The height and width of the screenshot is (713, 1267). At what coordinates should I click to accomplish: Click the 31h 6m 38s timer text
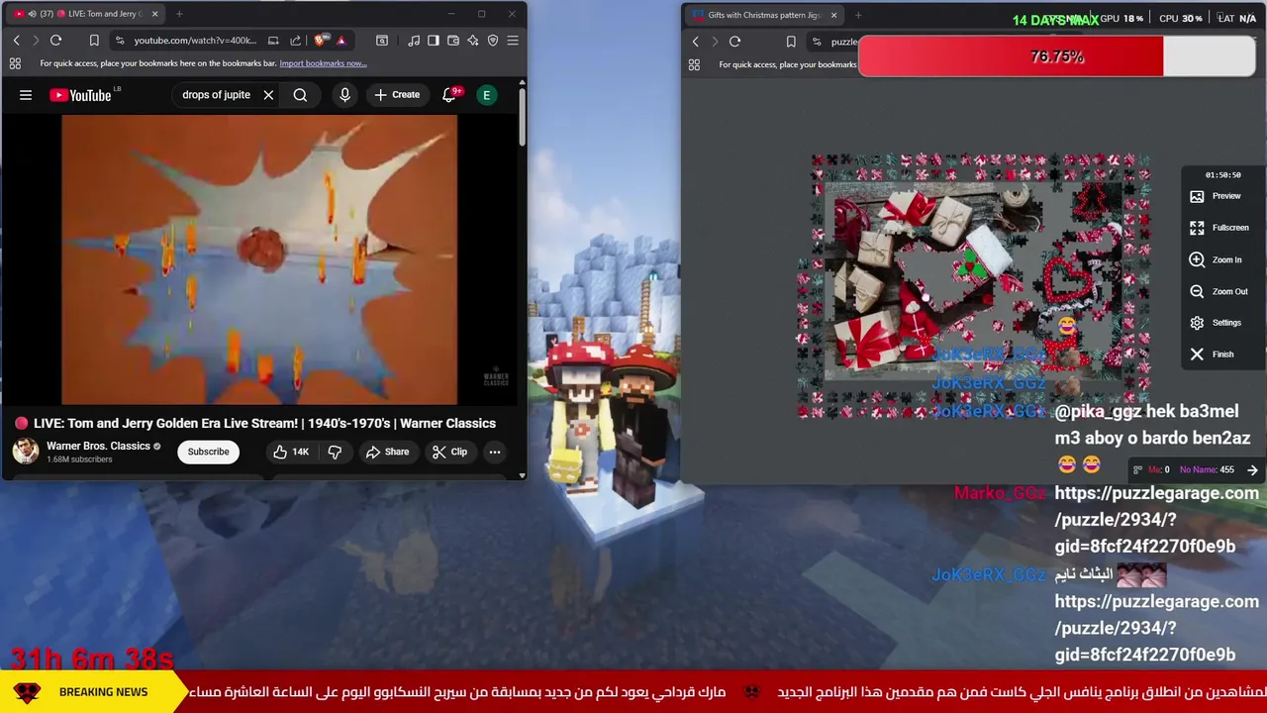(92, 659)
